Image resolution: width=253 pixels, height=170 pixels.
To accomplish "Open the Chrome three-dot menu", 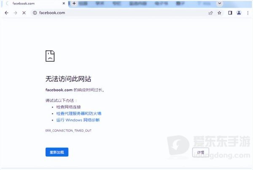I will [248, 13].
